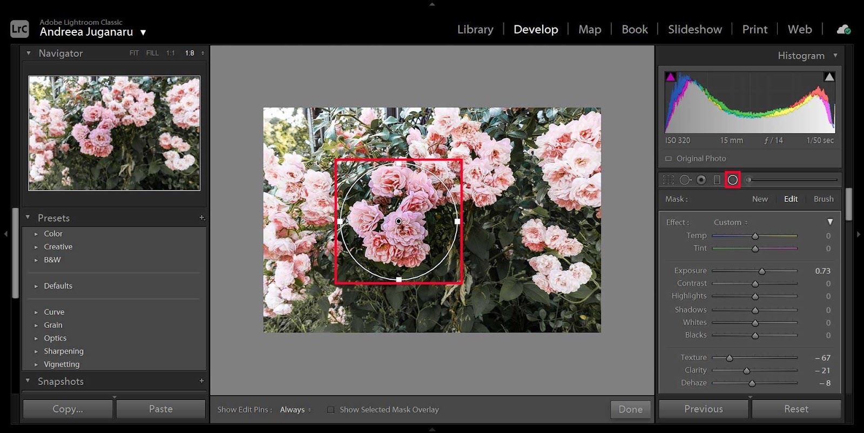Toggle highlight clipping indicator in histogram
Image resolution: width=864 pixels, height=433 pixels.
tap(829, 77)
